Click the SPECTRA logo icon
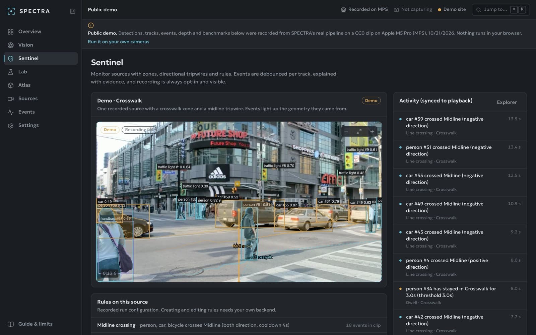The width and height of the screenshot is (536, 335). (x=11, y=11)
